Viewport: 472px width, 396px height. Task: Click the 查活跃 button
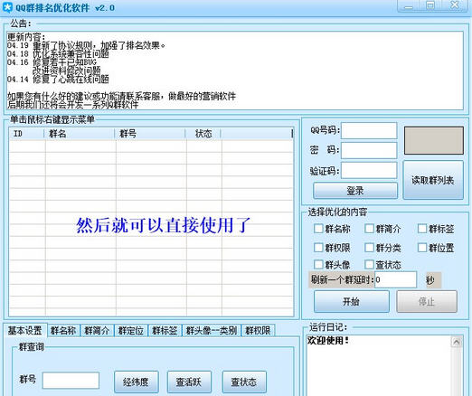[x=189, y=382]
